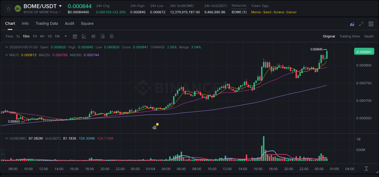Expand chart to fullscreen mode

click(361, 24)
